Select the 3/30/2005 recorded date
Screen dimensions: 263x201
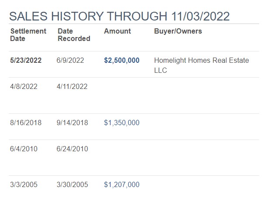coord(72,184)
